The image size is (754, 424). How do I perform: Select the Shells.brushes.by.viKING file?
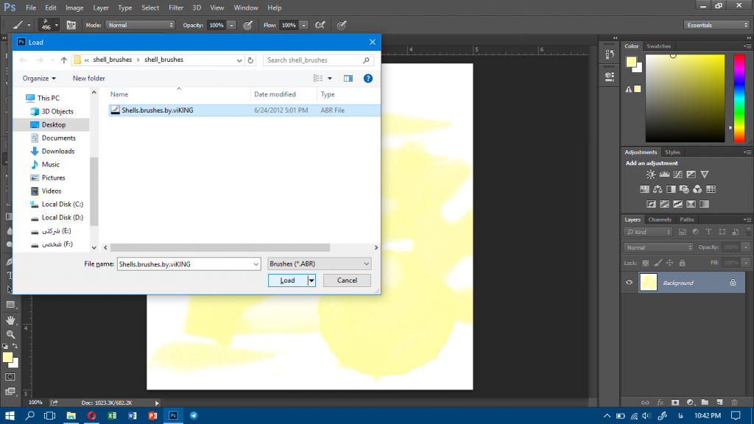[x=244, y=110]
